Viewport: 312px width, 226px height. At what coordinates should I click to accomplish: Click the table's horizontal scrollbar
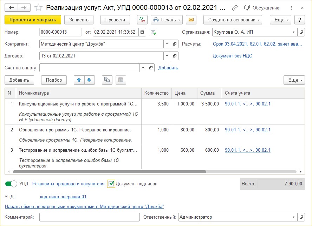(109, 172)
